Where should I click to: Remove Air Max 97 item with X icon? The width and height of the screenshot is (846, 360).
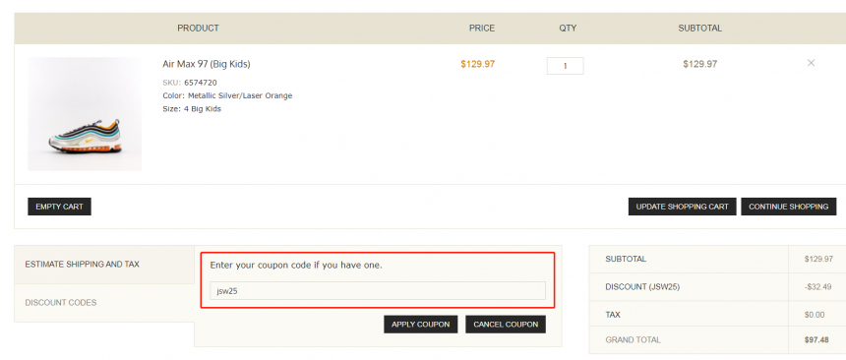tap(811, 63)
